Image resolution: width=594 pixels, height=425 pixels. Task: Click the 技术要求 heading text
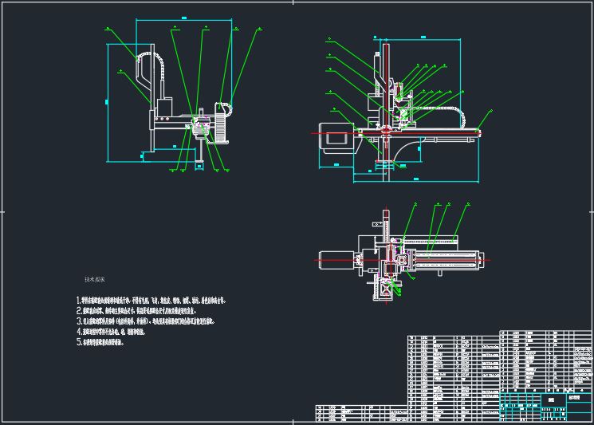95,280
